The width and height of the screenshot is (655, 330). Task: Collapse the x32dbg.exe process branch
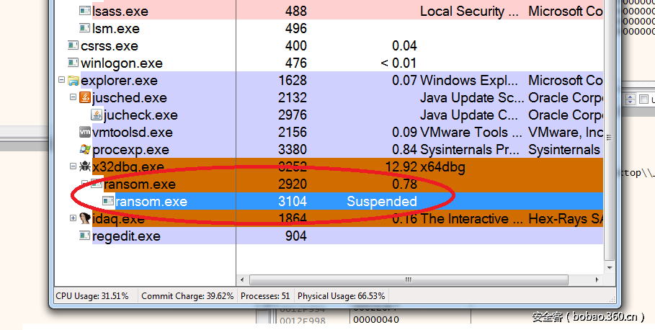pos(73,167)
